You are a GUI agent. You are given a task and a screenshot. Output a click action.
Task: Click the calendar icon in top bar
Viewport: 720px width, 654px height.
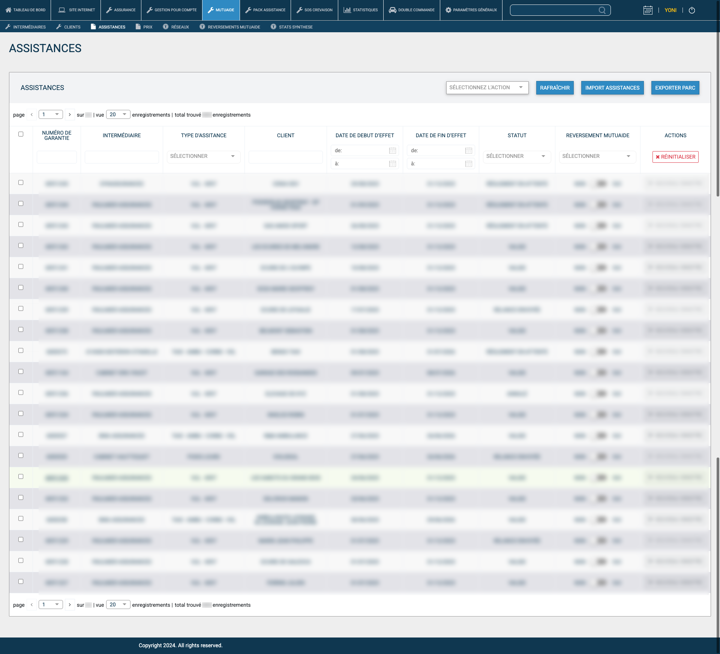tap(648, 10)
